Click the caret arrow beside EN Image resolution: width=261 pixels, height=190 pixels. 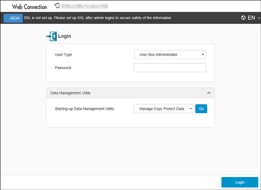pyautogui.click(x=259, y=18)
